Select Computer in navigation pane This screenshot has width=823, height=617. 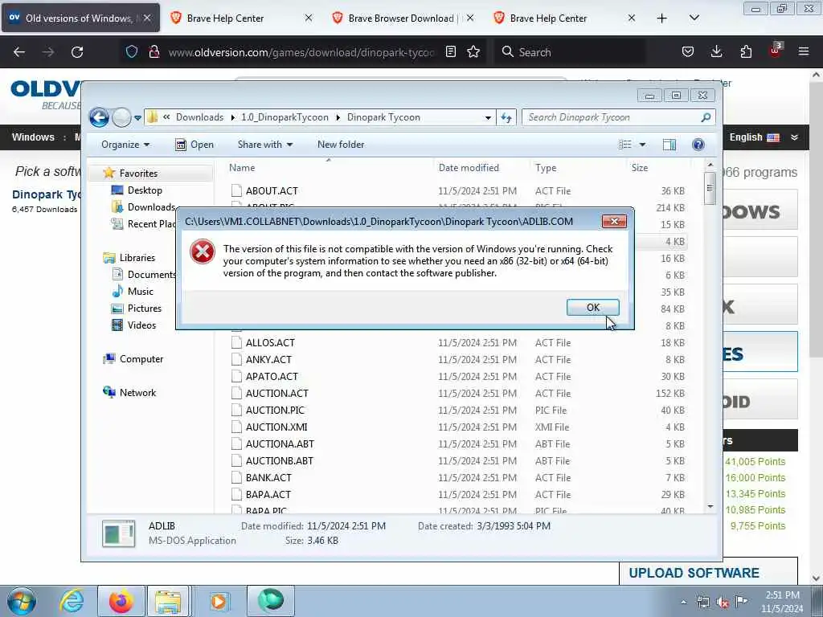[141, 359]
